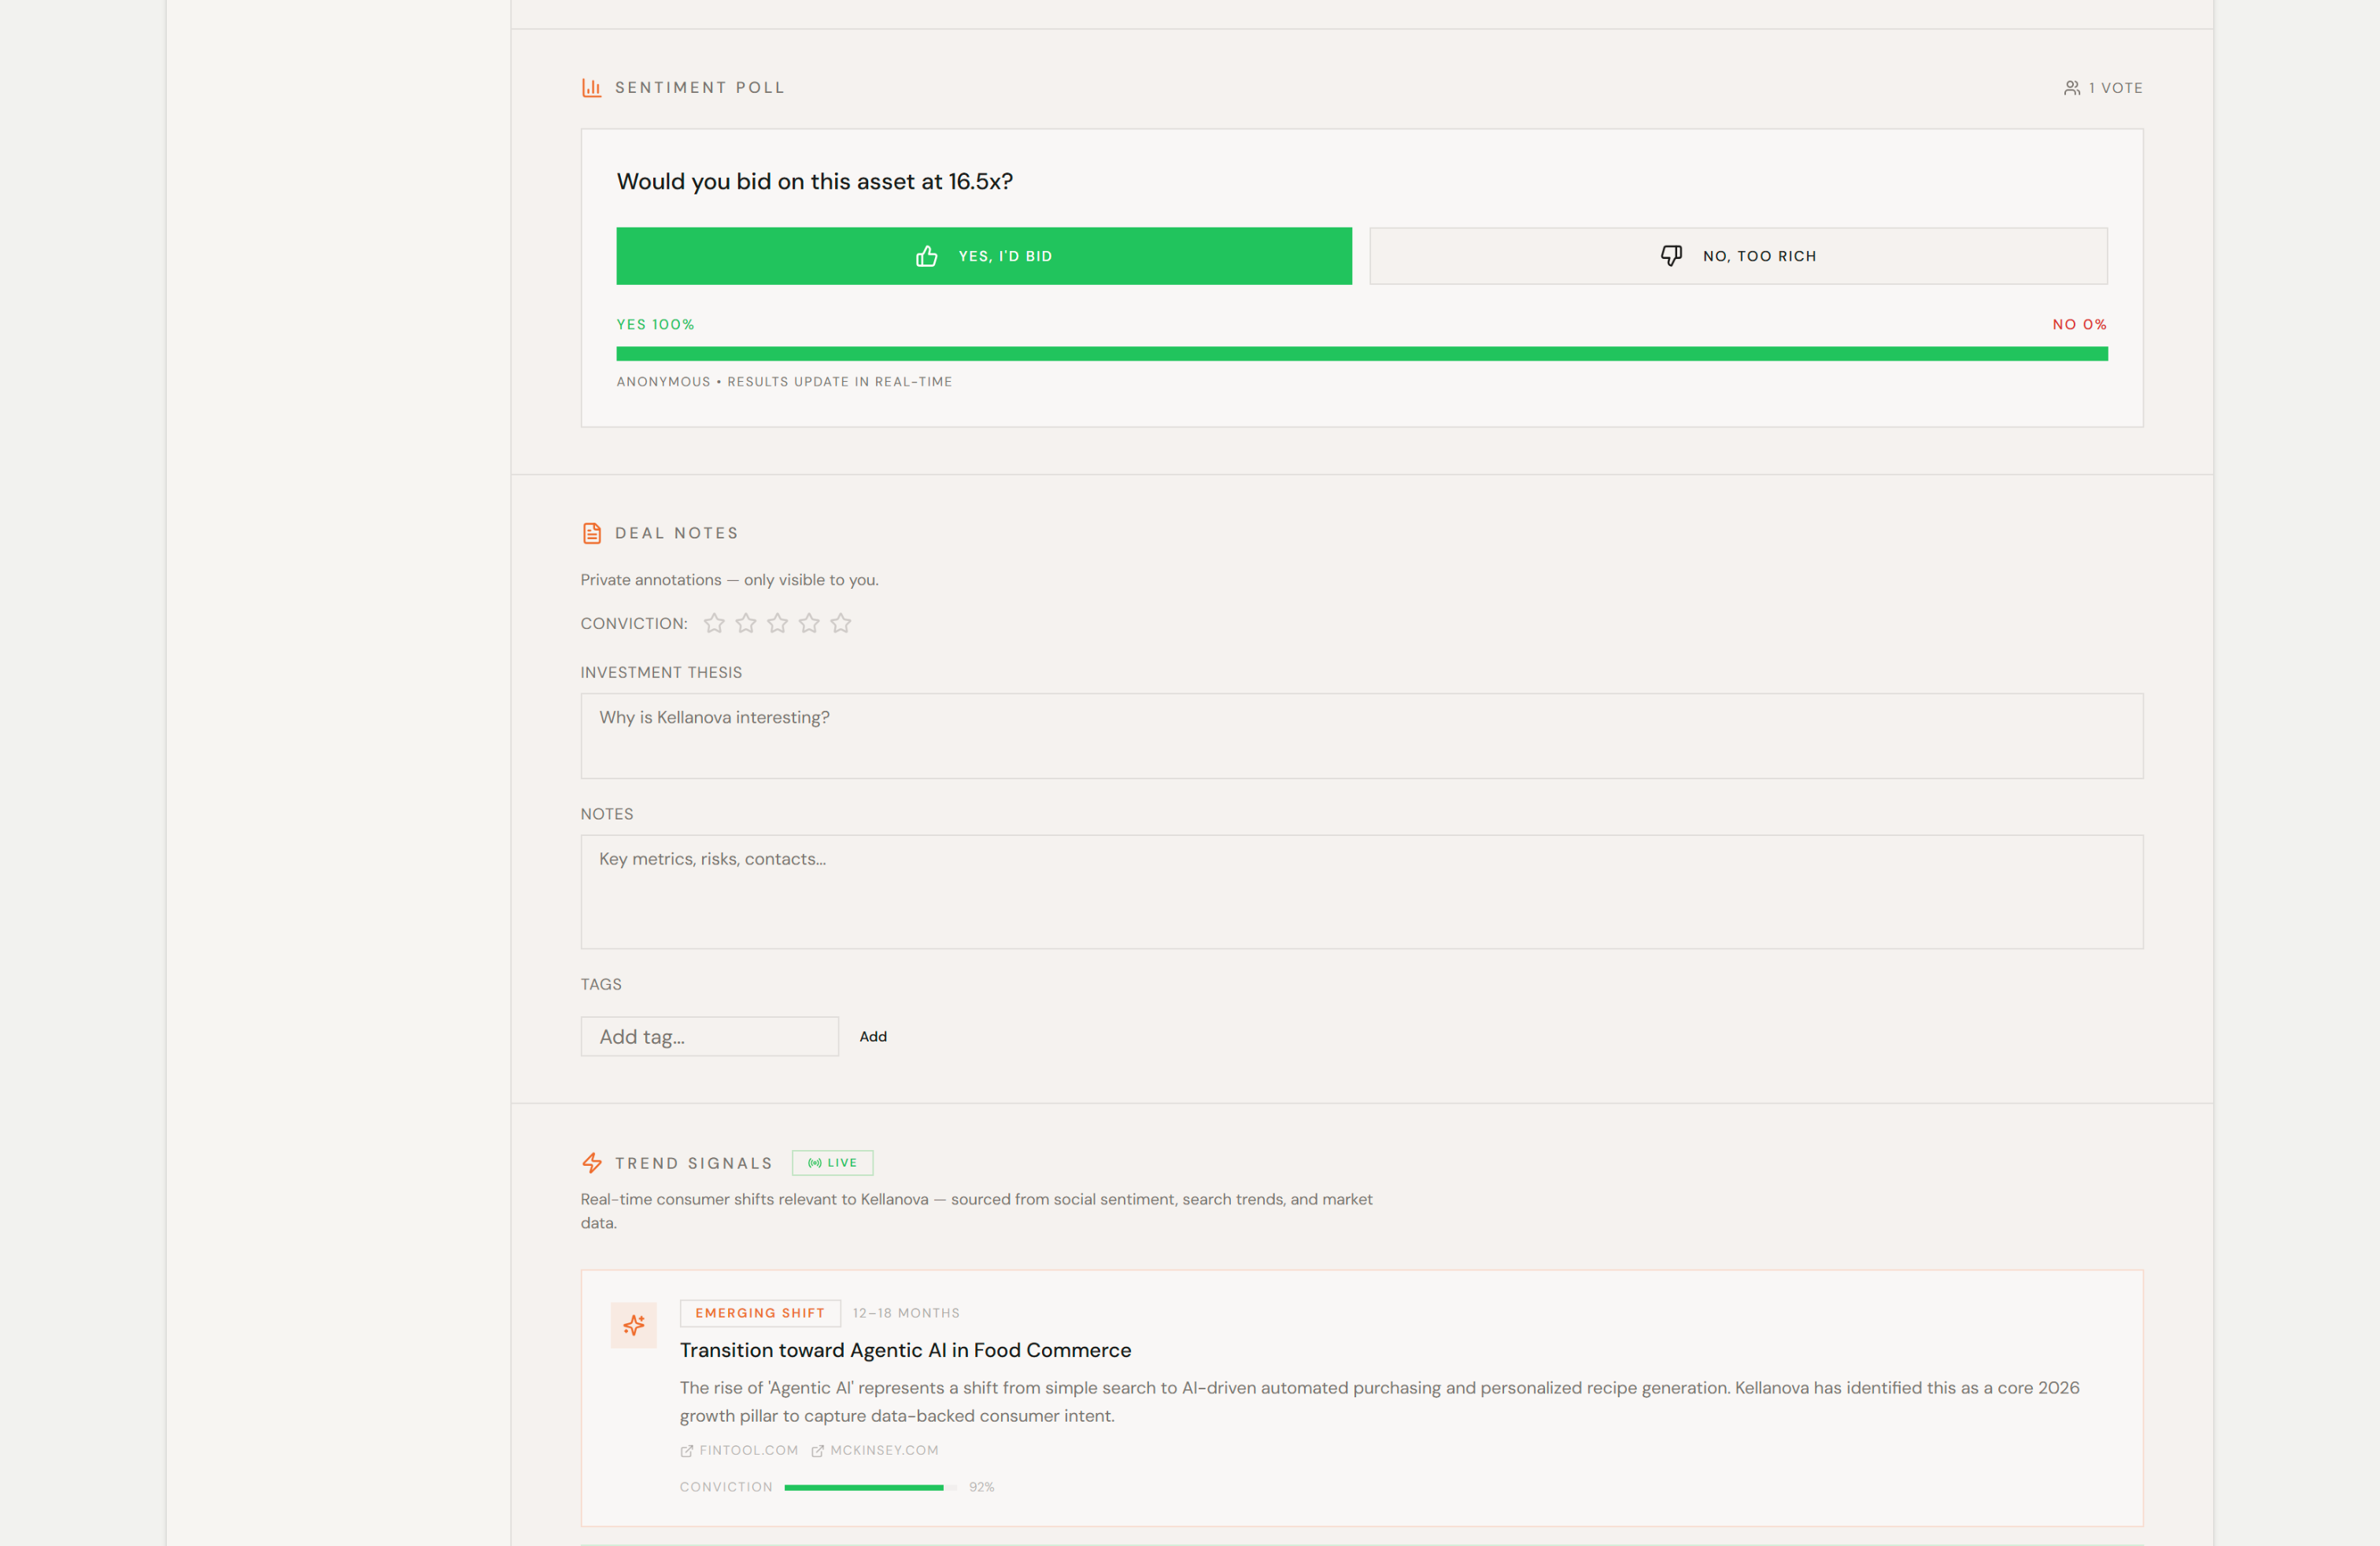The width and height of the screenshot is (2380, 1546).
Task: Set conviction to one star
Action: click(714, 624)
